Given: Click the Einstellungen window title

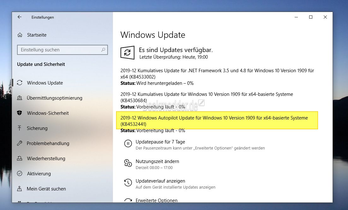Looking at the screenshot, I should (x=43, y=17).
